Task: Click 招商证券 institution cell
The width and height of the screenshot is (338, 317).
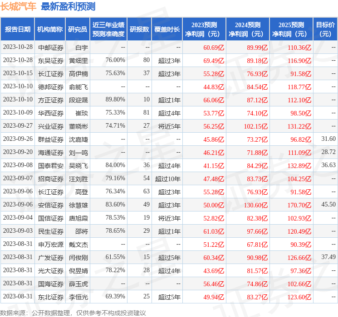Action: [x=51, y=179]
